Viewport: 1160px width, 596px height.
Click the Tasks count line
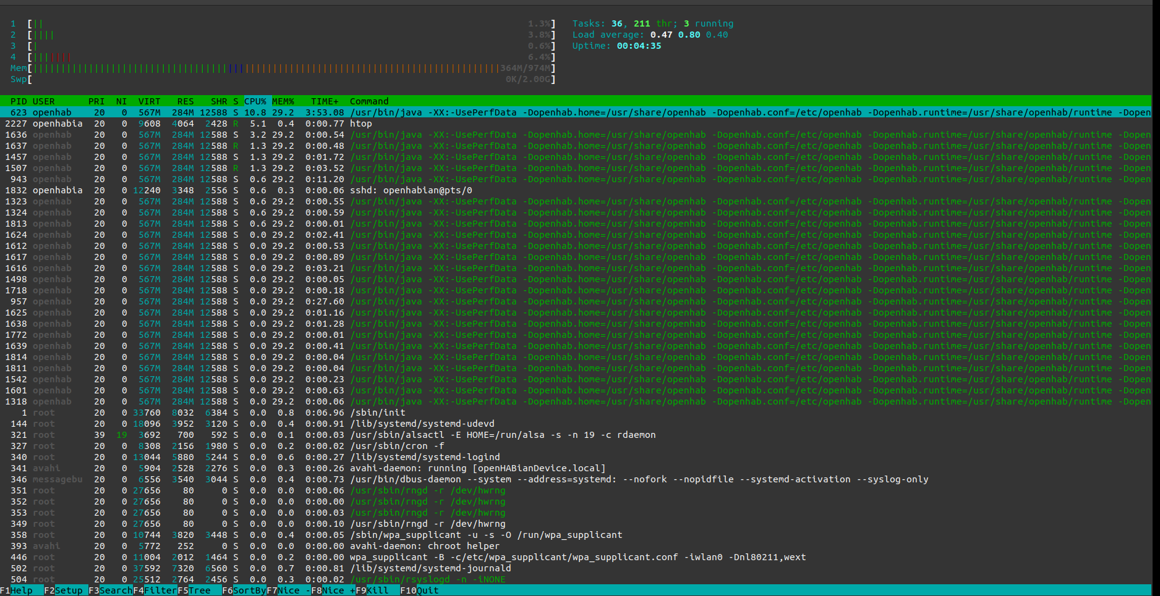(653, 23)
